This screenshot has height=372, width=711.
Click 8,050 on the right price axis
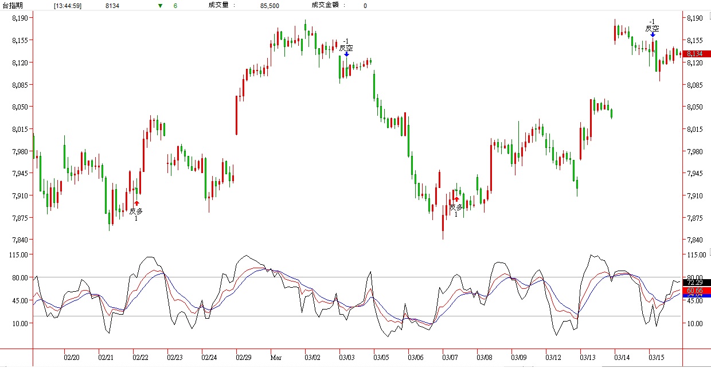pyautogui.click(x=694, y=107)
